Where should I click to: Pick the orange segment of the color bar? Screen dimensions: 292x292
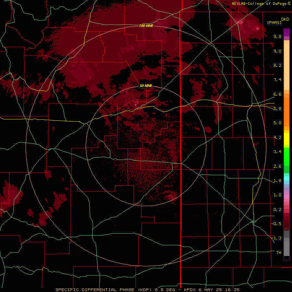pos(286,112)
